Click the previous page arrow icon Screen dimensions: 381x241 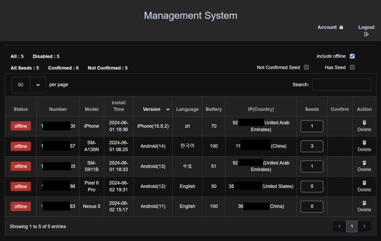click(339, 227)
